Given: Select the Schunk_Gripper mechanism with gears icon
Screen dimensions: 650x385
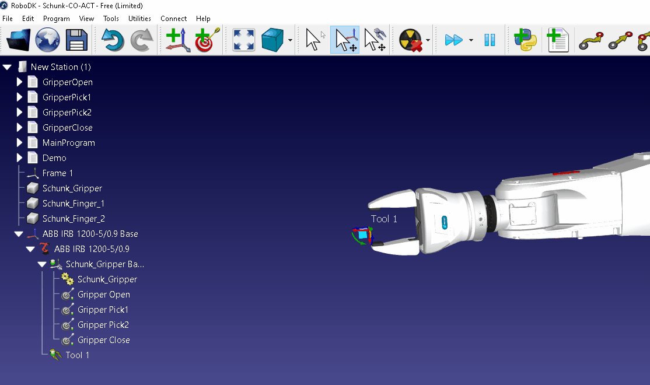Looking at the screenshot, I should point(107,279).
